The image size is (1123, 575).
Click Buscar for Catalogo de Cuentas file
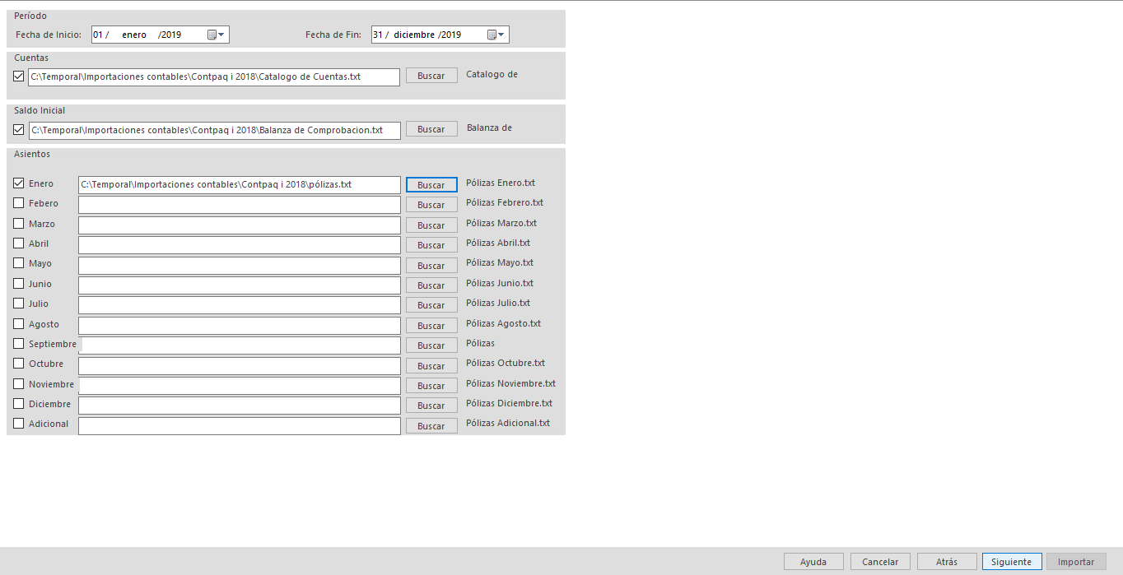tap(431, 76)
